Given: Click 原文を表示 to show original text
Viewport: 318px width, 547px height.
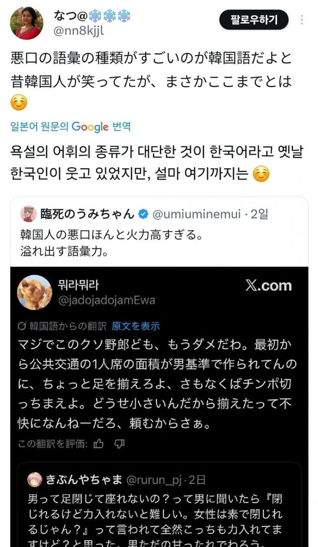Looking at the screenshot, I should [136, 327].
